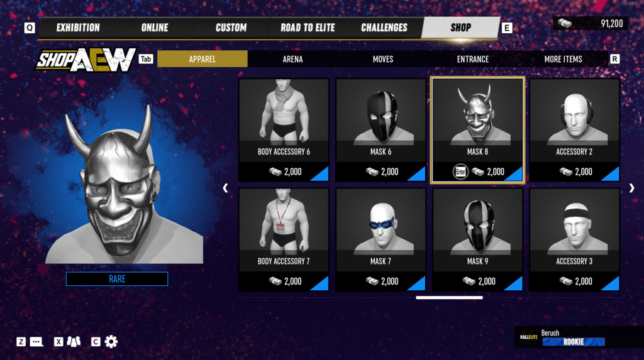644x360 pixels.
Task: Go to previous page of shop items
Action: tap(225, 188)
